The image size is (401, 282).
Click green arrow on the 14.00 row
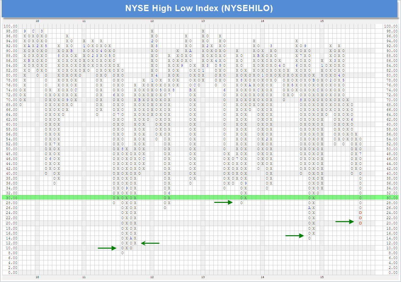pos(294,236)
